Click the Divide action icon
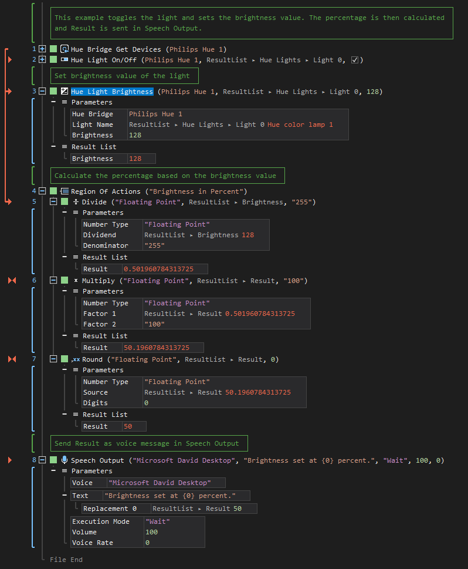Viewport: 468px width, 569px height. [76, 202]
